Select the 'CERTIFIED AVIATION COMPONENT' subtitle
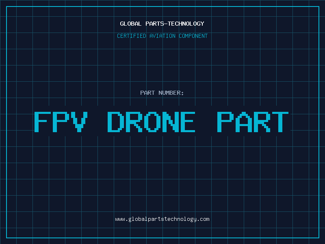The image size is (325, 244). 162,36
